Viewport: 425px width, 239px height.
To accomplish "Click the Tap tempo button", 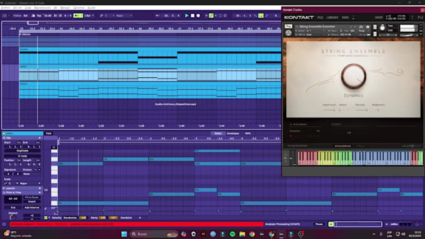I will [x=39, y=16].
